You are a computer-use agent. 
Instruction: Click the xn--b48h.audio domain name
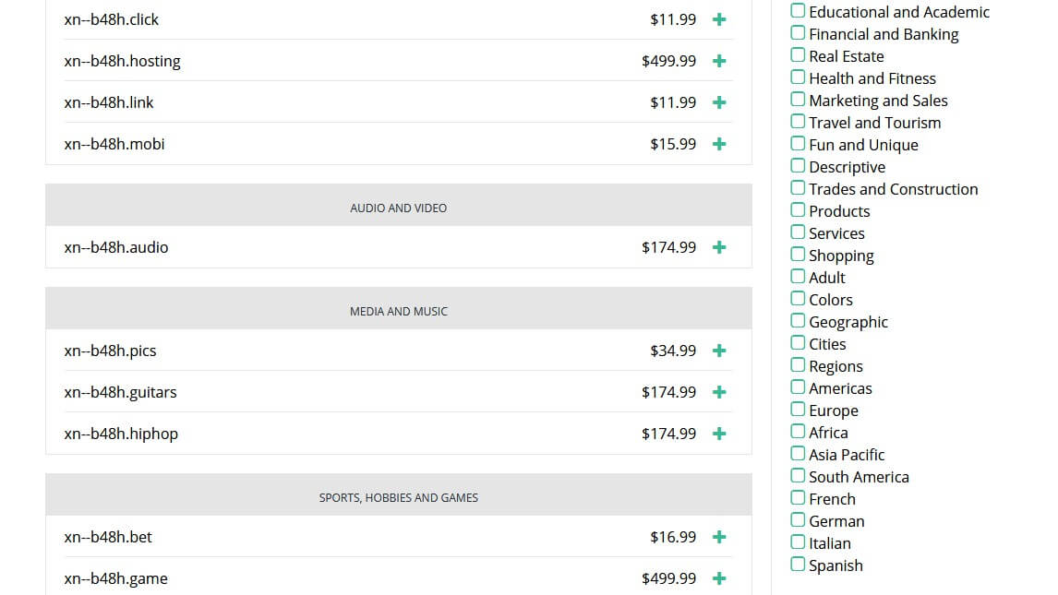116,247
